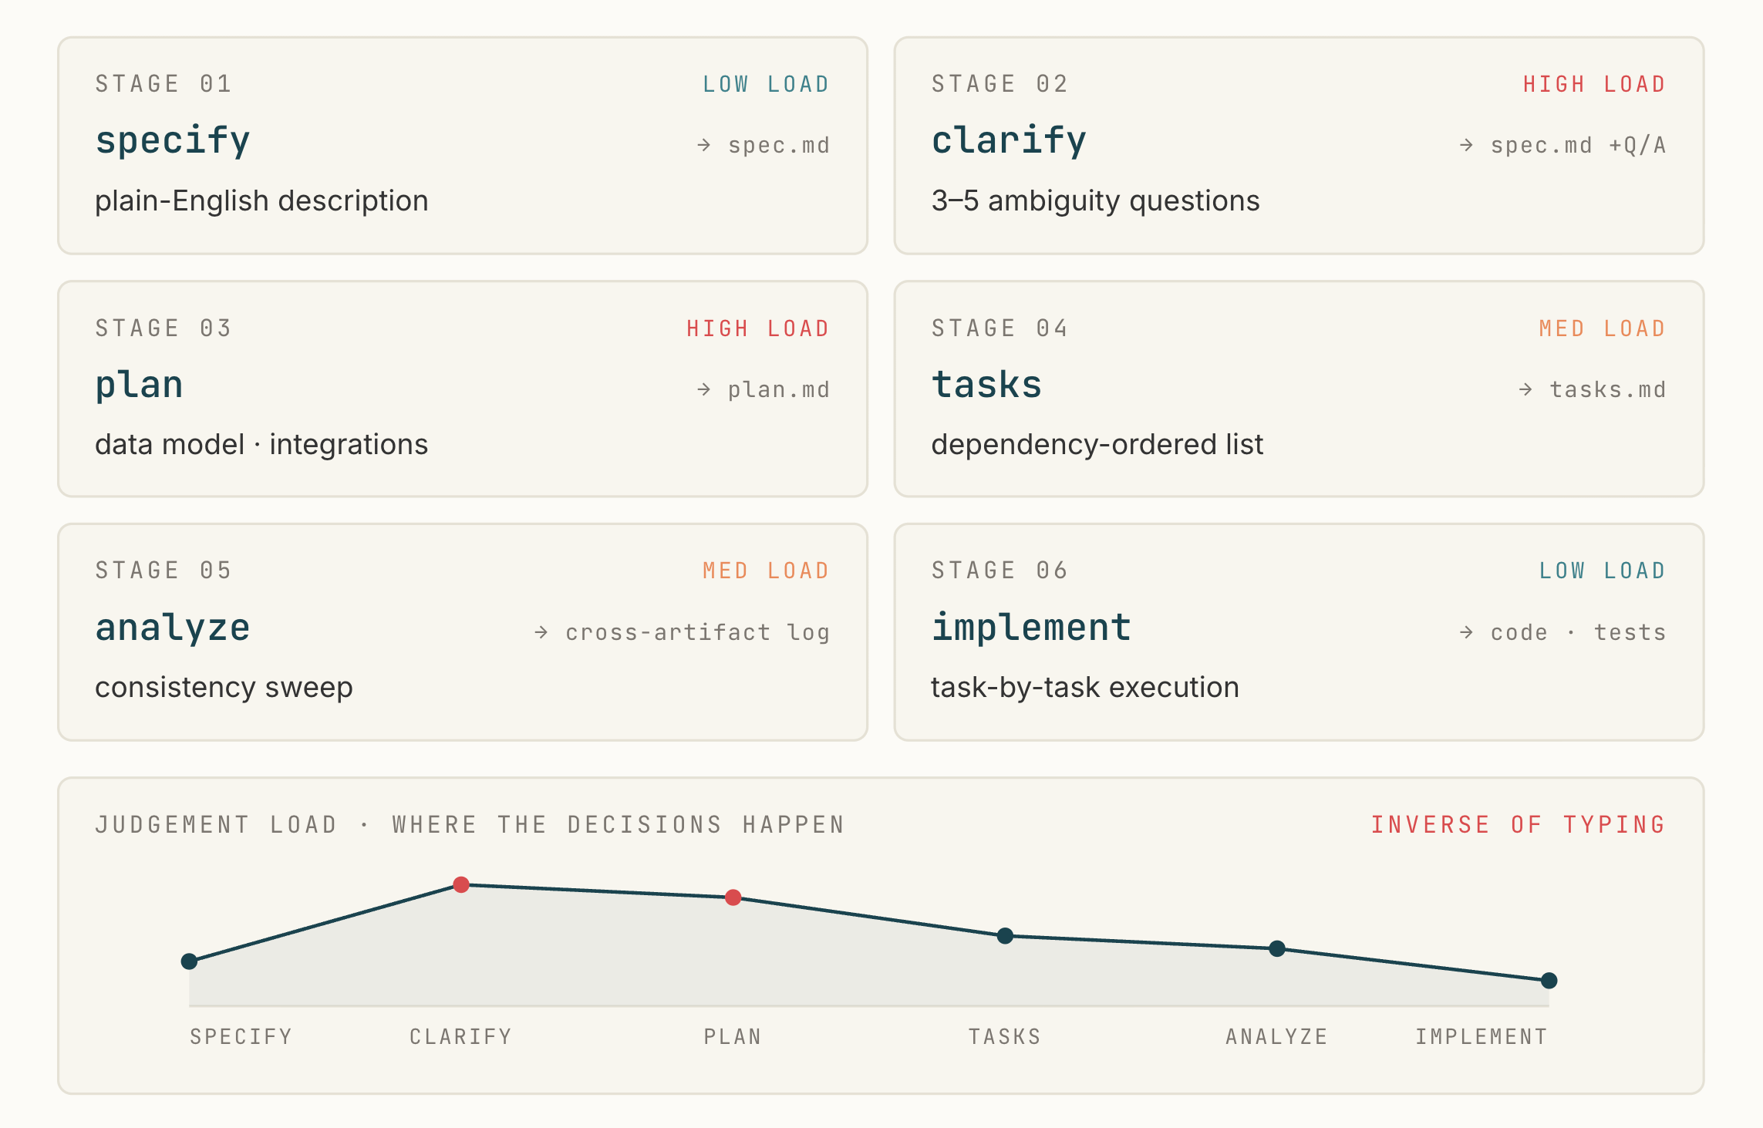Click the IMPLEMENT axis label
The width and height of the screenshot is (1763, 1128).
click(1482, 1037)
